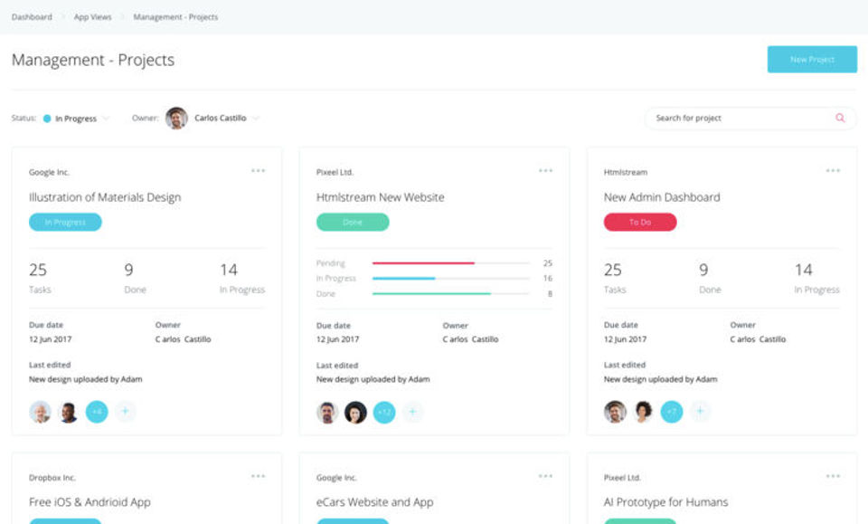Open the Status In Progress dropdown
The height and width of the screenshot is (524, 868).
coord(76,119)
